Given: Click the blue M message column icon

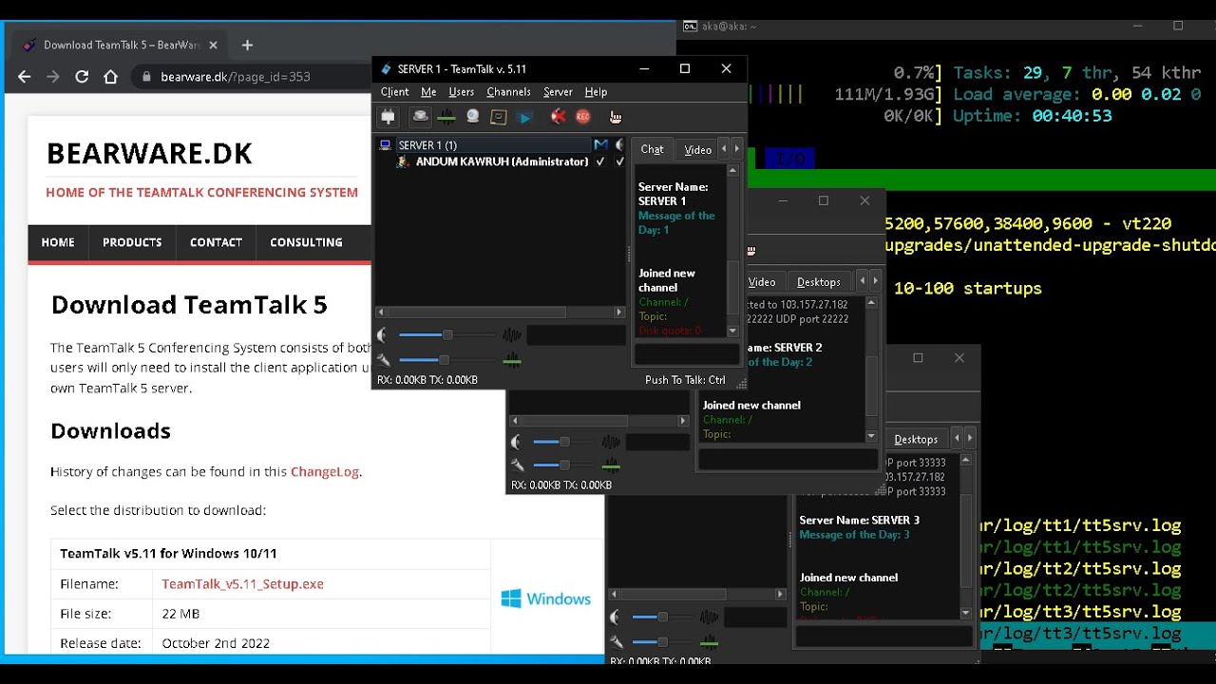Looking at the screenshot, I should [600, 145].
